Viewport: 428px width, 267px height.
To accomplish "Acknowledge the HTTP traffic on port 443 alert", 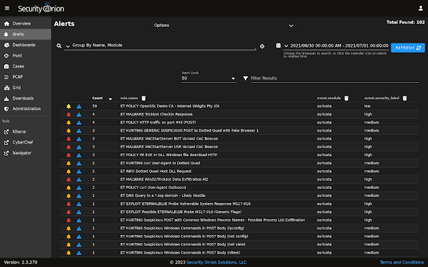I will (68, 123).
